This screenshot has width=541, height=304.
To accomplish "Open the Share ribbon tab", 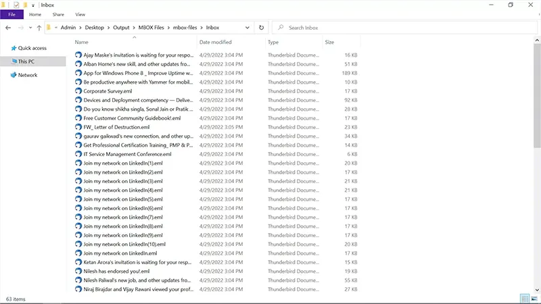I will tap(58, 14).
